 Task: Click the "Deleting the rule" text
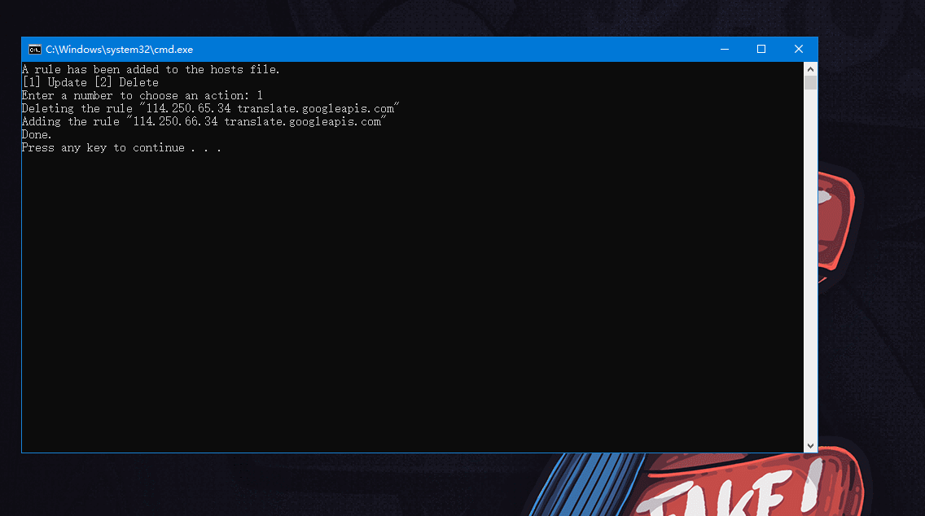click(x=77, y=109)
